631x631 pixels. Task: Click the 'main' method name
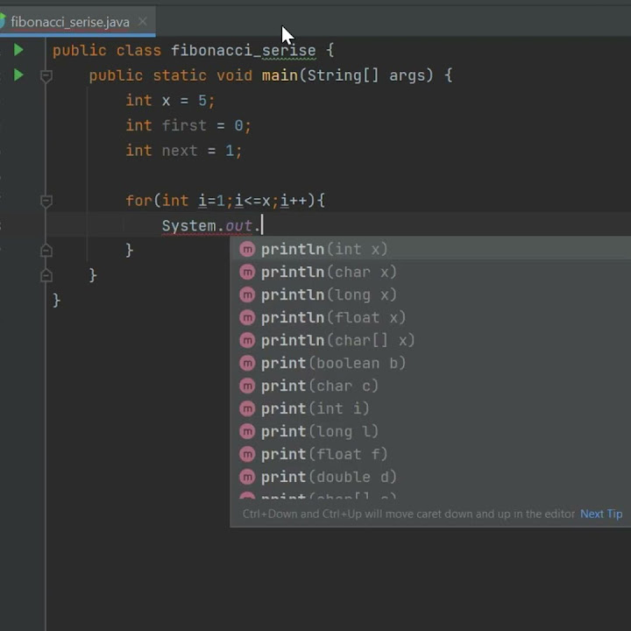tap(280, 75)
